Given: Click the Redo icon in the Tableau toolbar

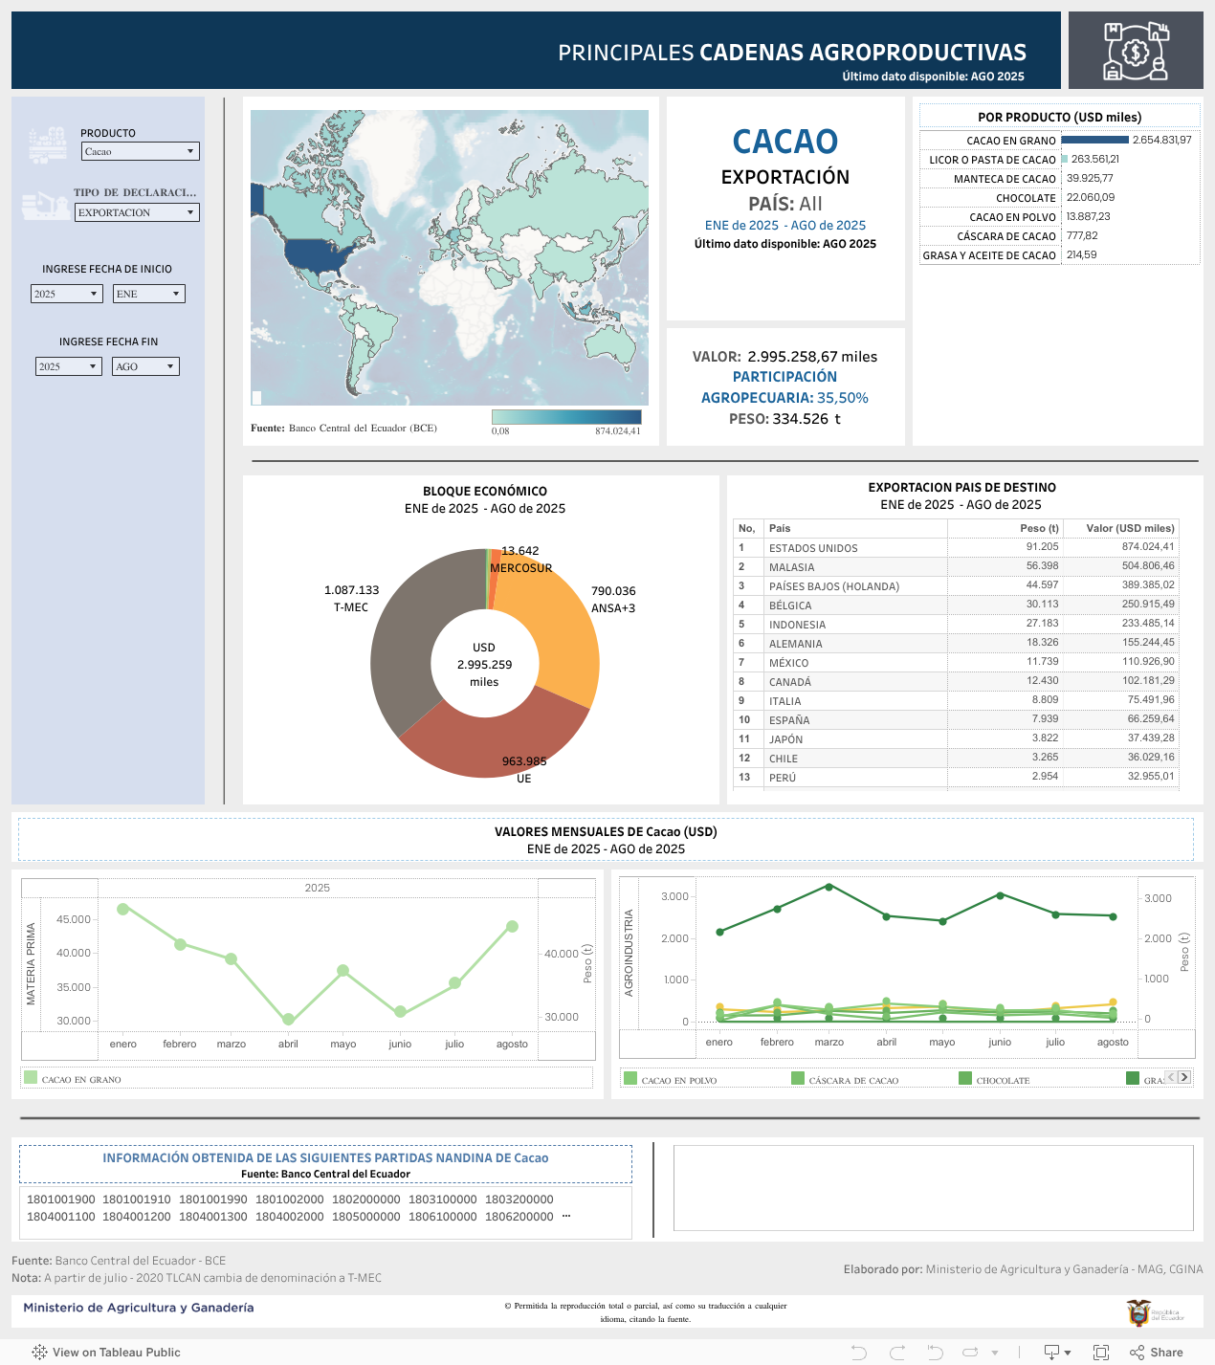Looking at the screenshot, I should click(x=896, y=1352).
